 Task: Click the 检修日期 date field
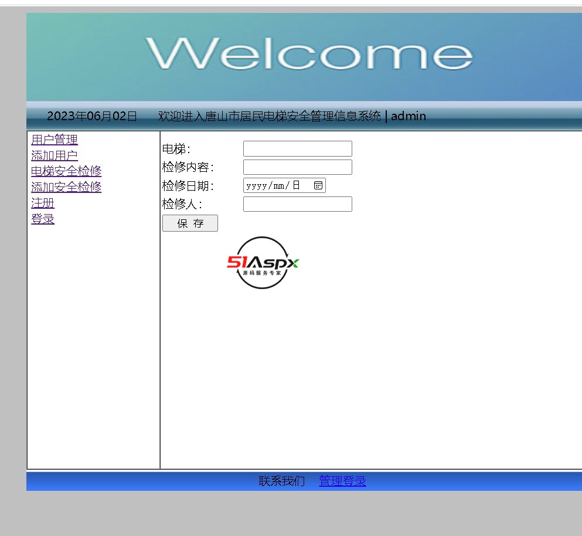click(x=284, y=185)
